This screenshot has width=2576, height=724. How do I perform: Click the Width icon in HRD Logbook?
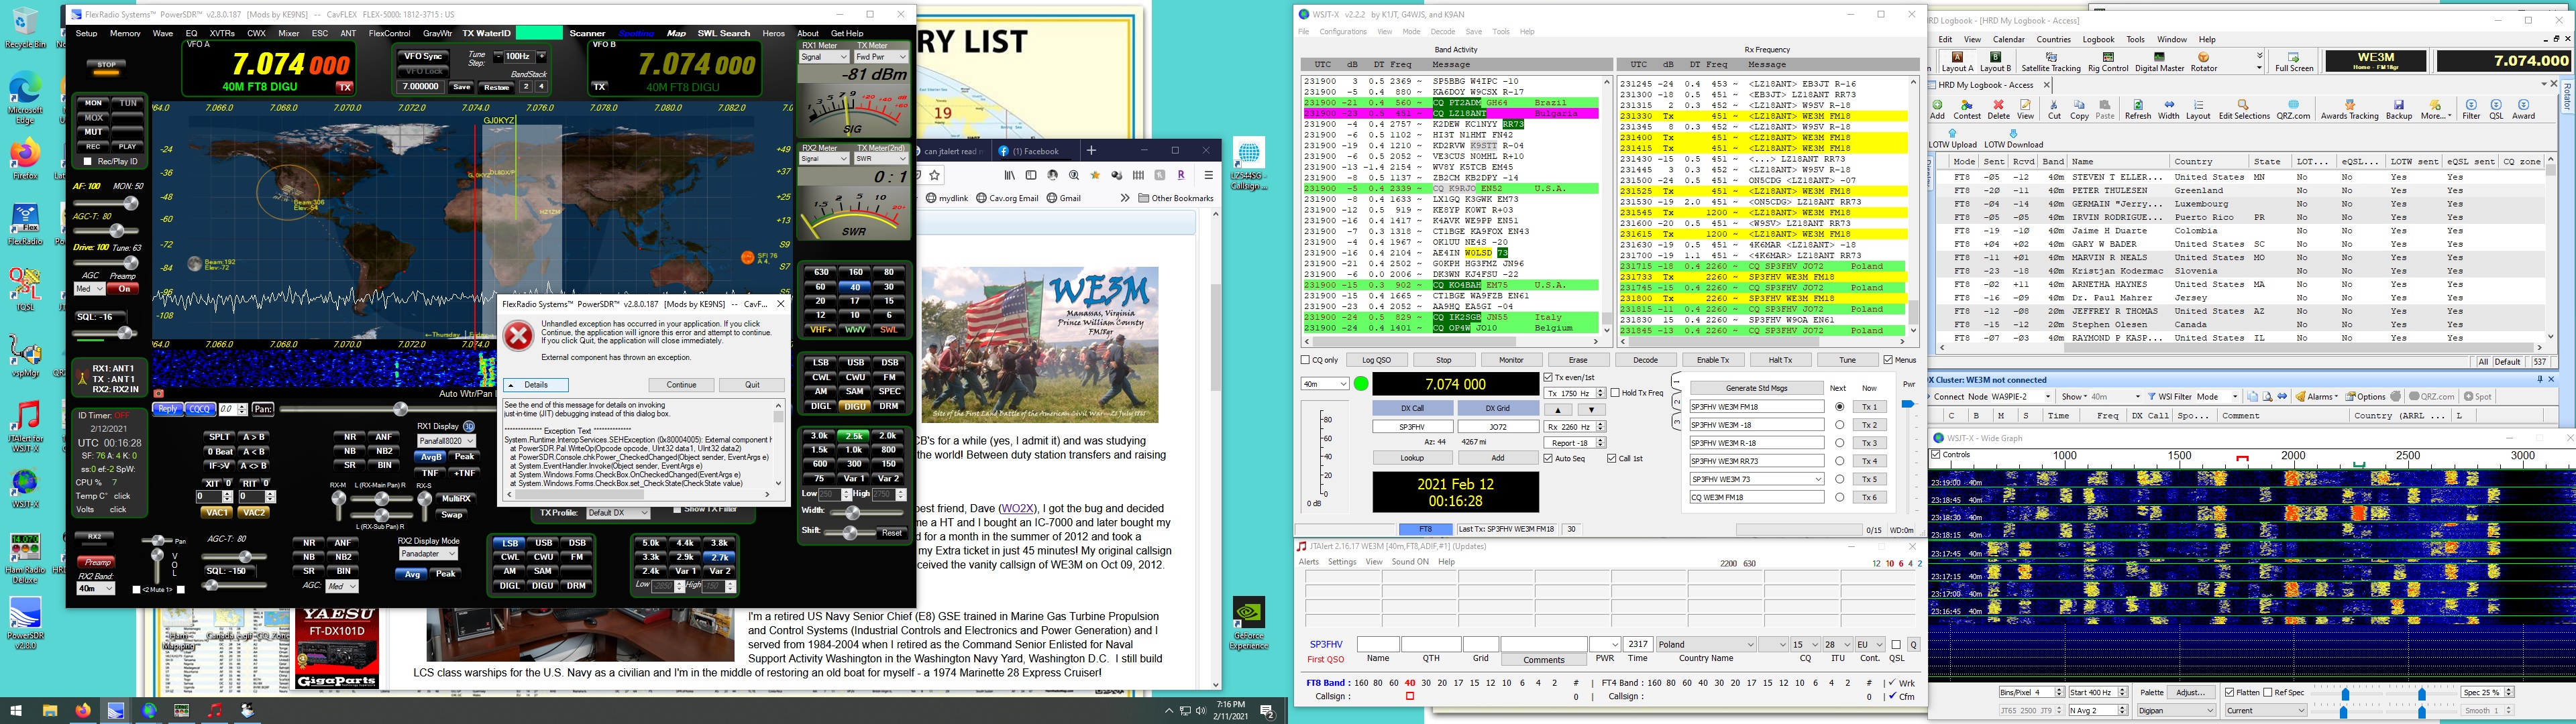[x=2168, y=109]
